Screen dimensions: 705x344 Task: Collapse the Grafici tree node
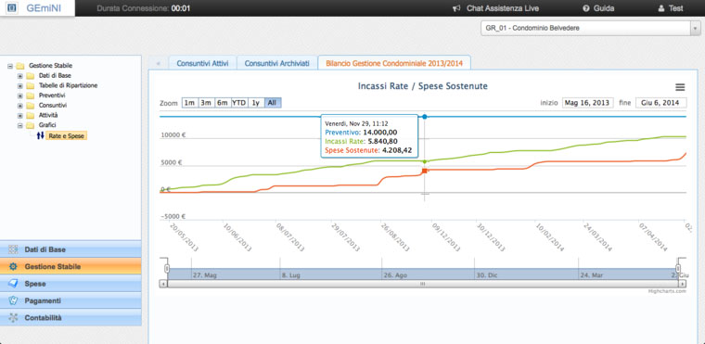click(19, 125)
